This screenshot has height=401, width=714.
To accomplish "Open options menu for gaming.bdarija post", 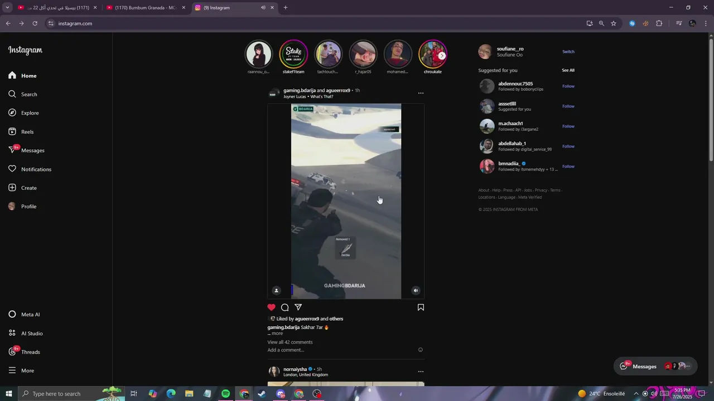I will [x=421, y=93].
